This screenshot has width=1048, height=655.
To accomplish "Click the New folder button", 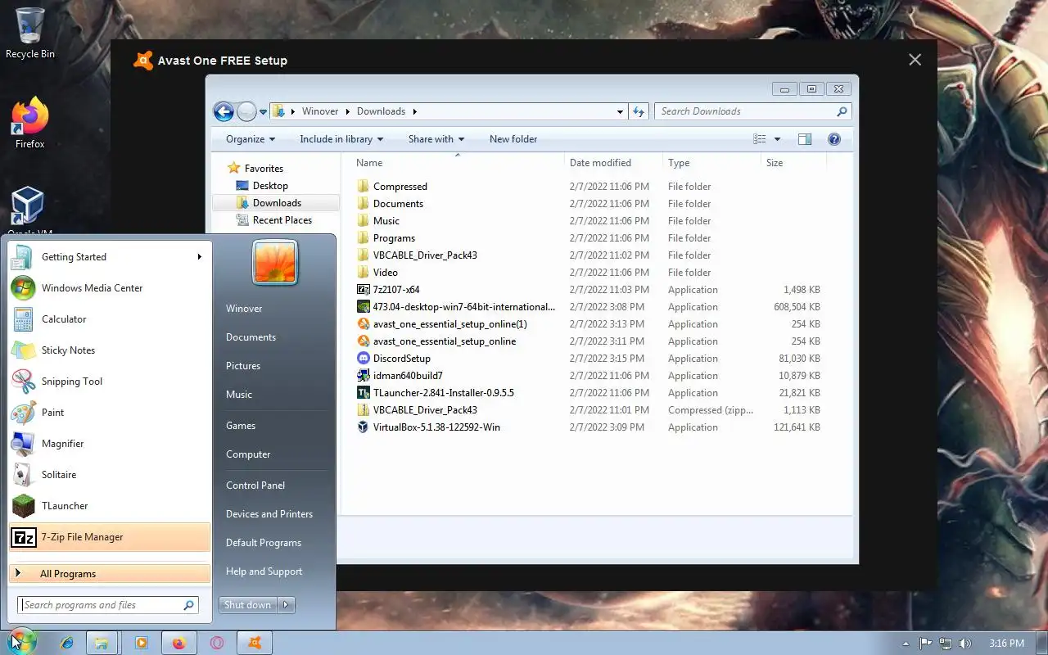I will [x=513, y=139].
